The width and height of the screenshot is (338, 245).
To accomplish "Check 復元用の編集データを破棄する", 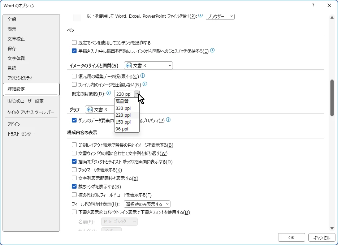I will (x=74, y=76).
